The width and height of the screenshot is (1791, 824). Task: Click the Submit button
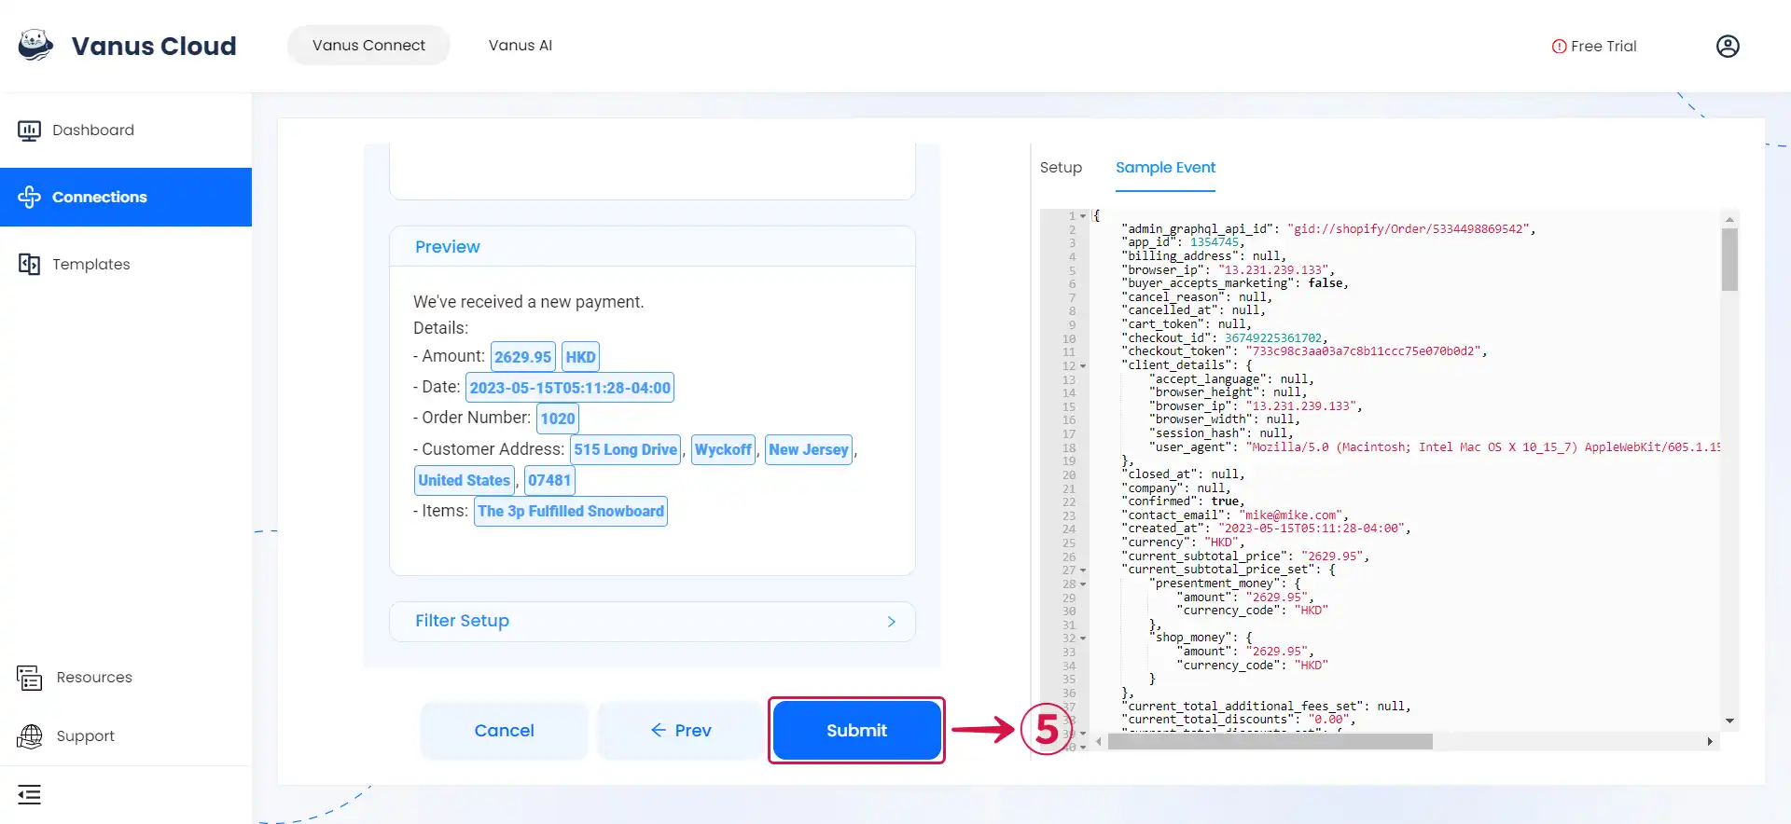pos(856,730)
